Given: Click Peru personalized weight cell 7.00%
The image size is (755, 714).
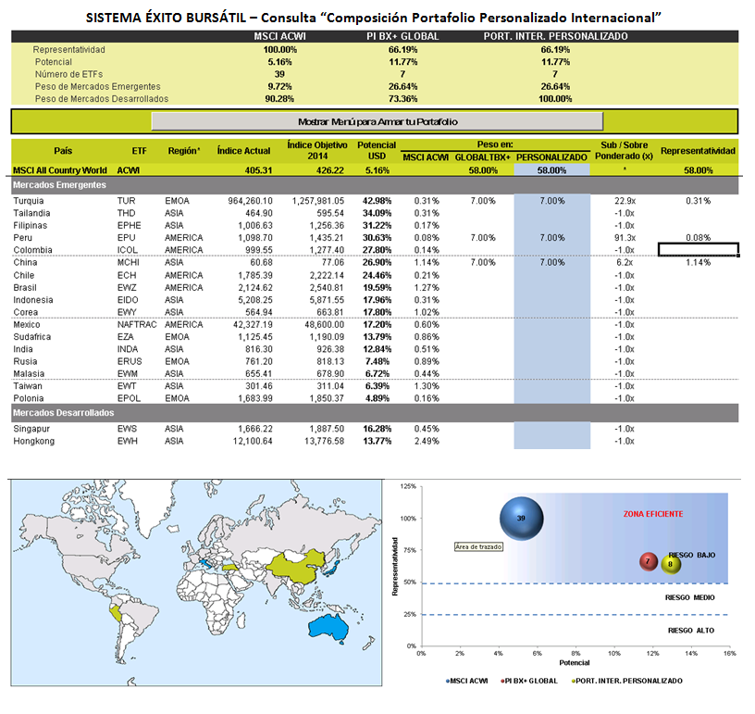Looking at the screenshot, I should coord(551,237).
